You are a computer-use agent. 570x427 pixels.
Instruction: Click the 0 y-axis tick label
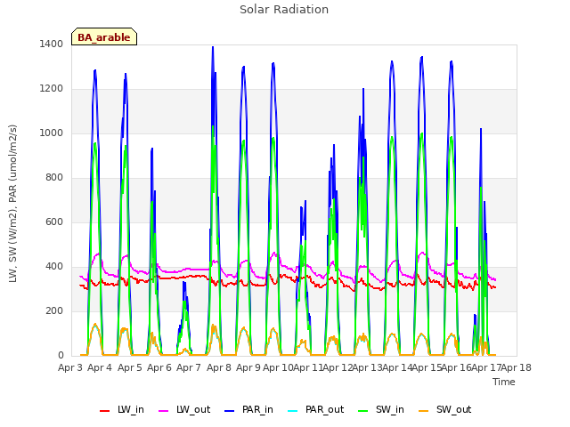click(61, 356)
